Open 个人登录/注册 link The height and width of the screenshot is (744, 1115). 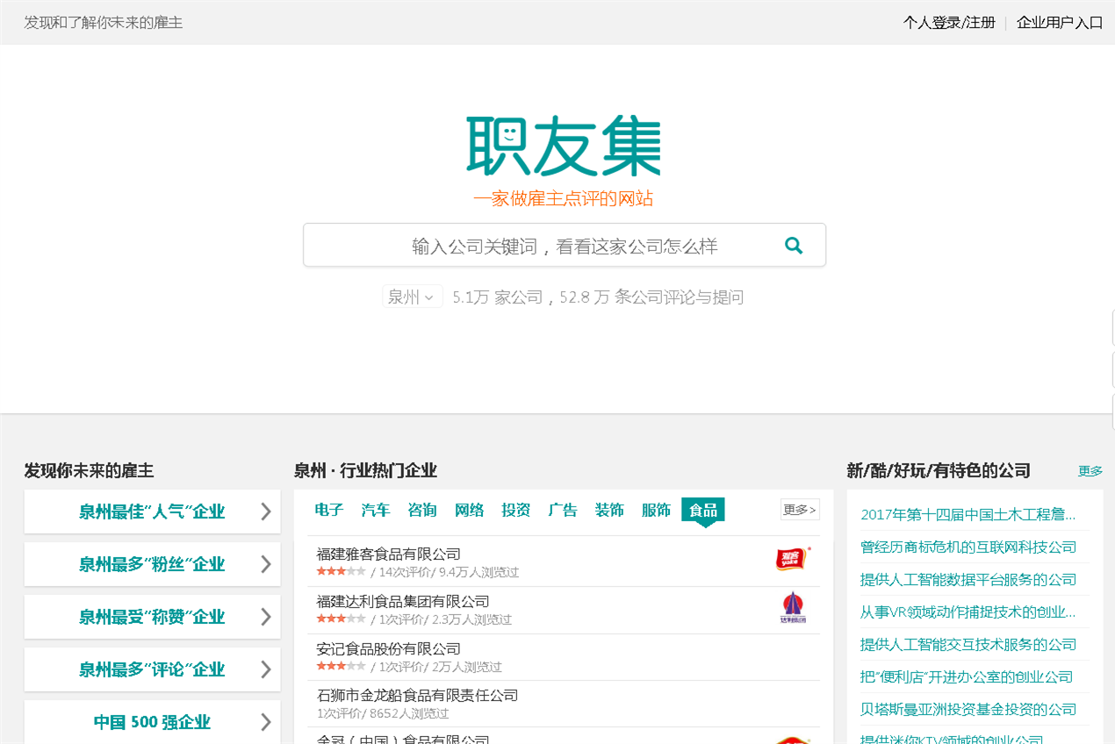point(949,23)
